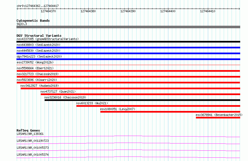Select the red nsv4737127 variant bar
248x161 pixels.
tap(140, 94)
